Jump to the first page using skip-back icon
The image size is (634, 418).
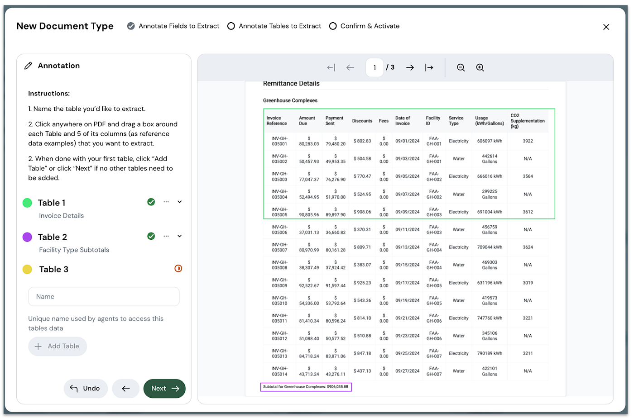[330, 67]
